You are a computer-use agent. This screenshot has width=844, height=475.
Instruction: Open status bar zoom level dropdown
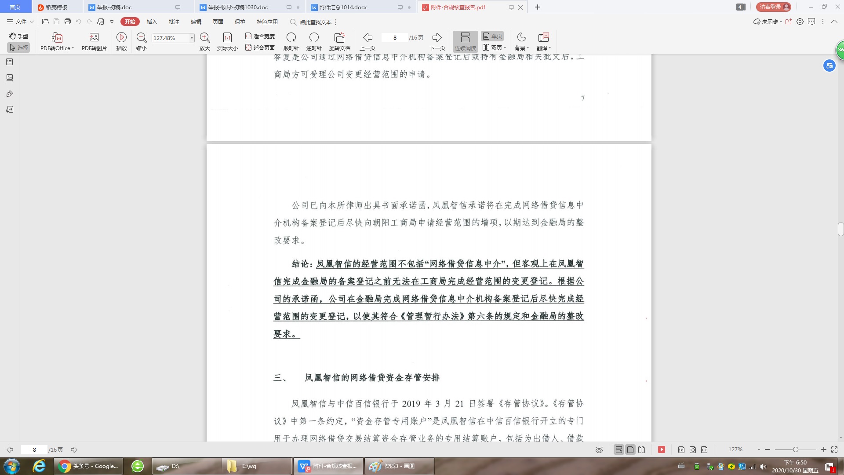pos(759,449)
